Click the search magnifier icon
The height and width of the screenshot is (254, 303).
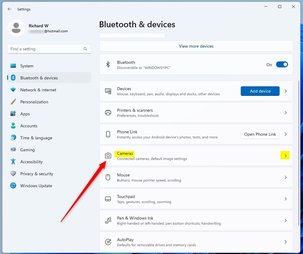[x=85, y=49]
